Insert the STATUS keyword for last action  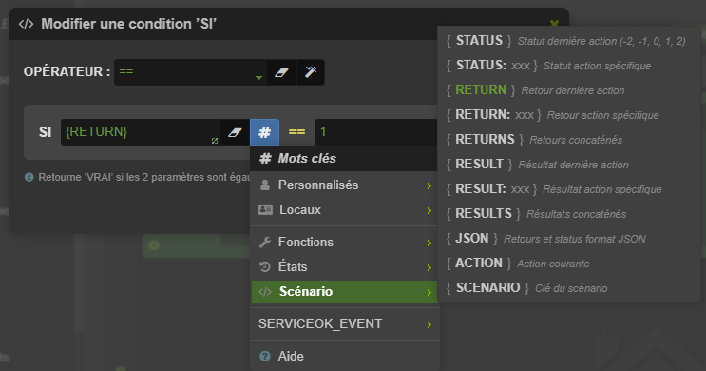(x=569, y=41)
